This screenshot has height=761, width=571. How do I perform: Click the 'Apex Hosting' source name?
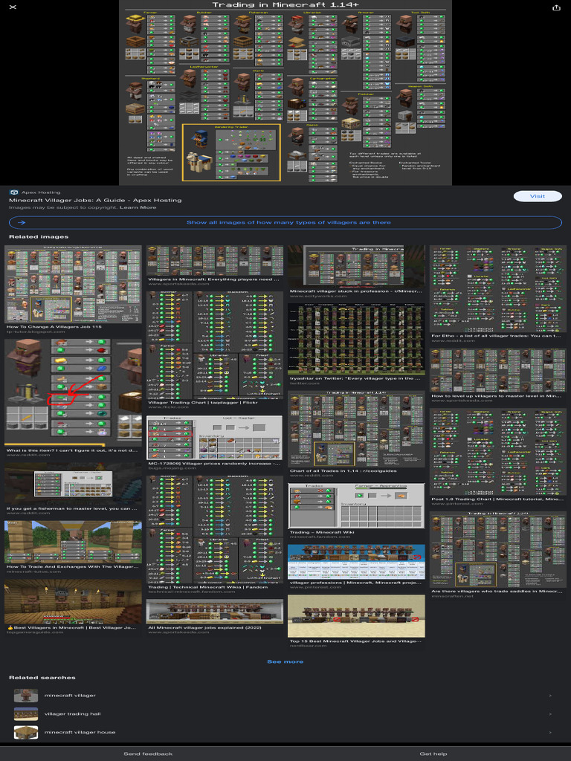[41, 192]
